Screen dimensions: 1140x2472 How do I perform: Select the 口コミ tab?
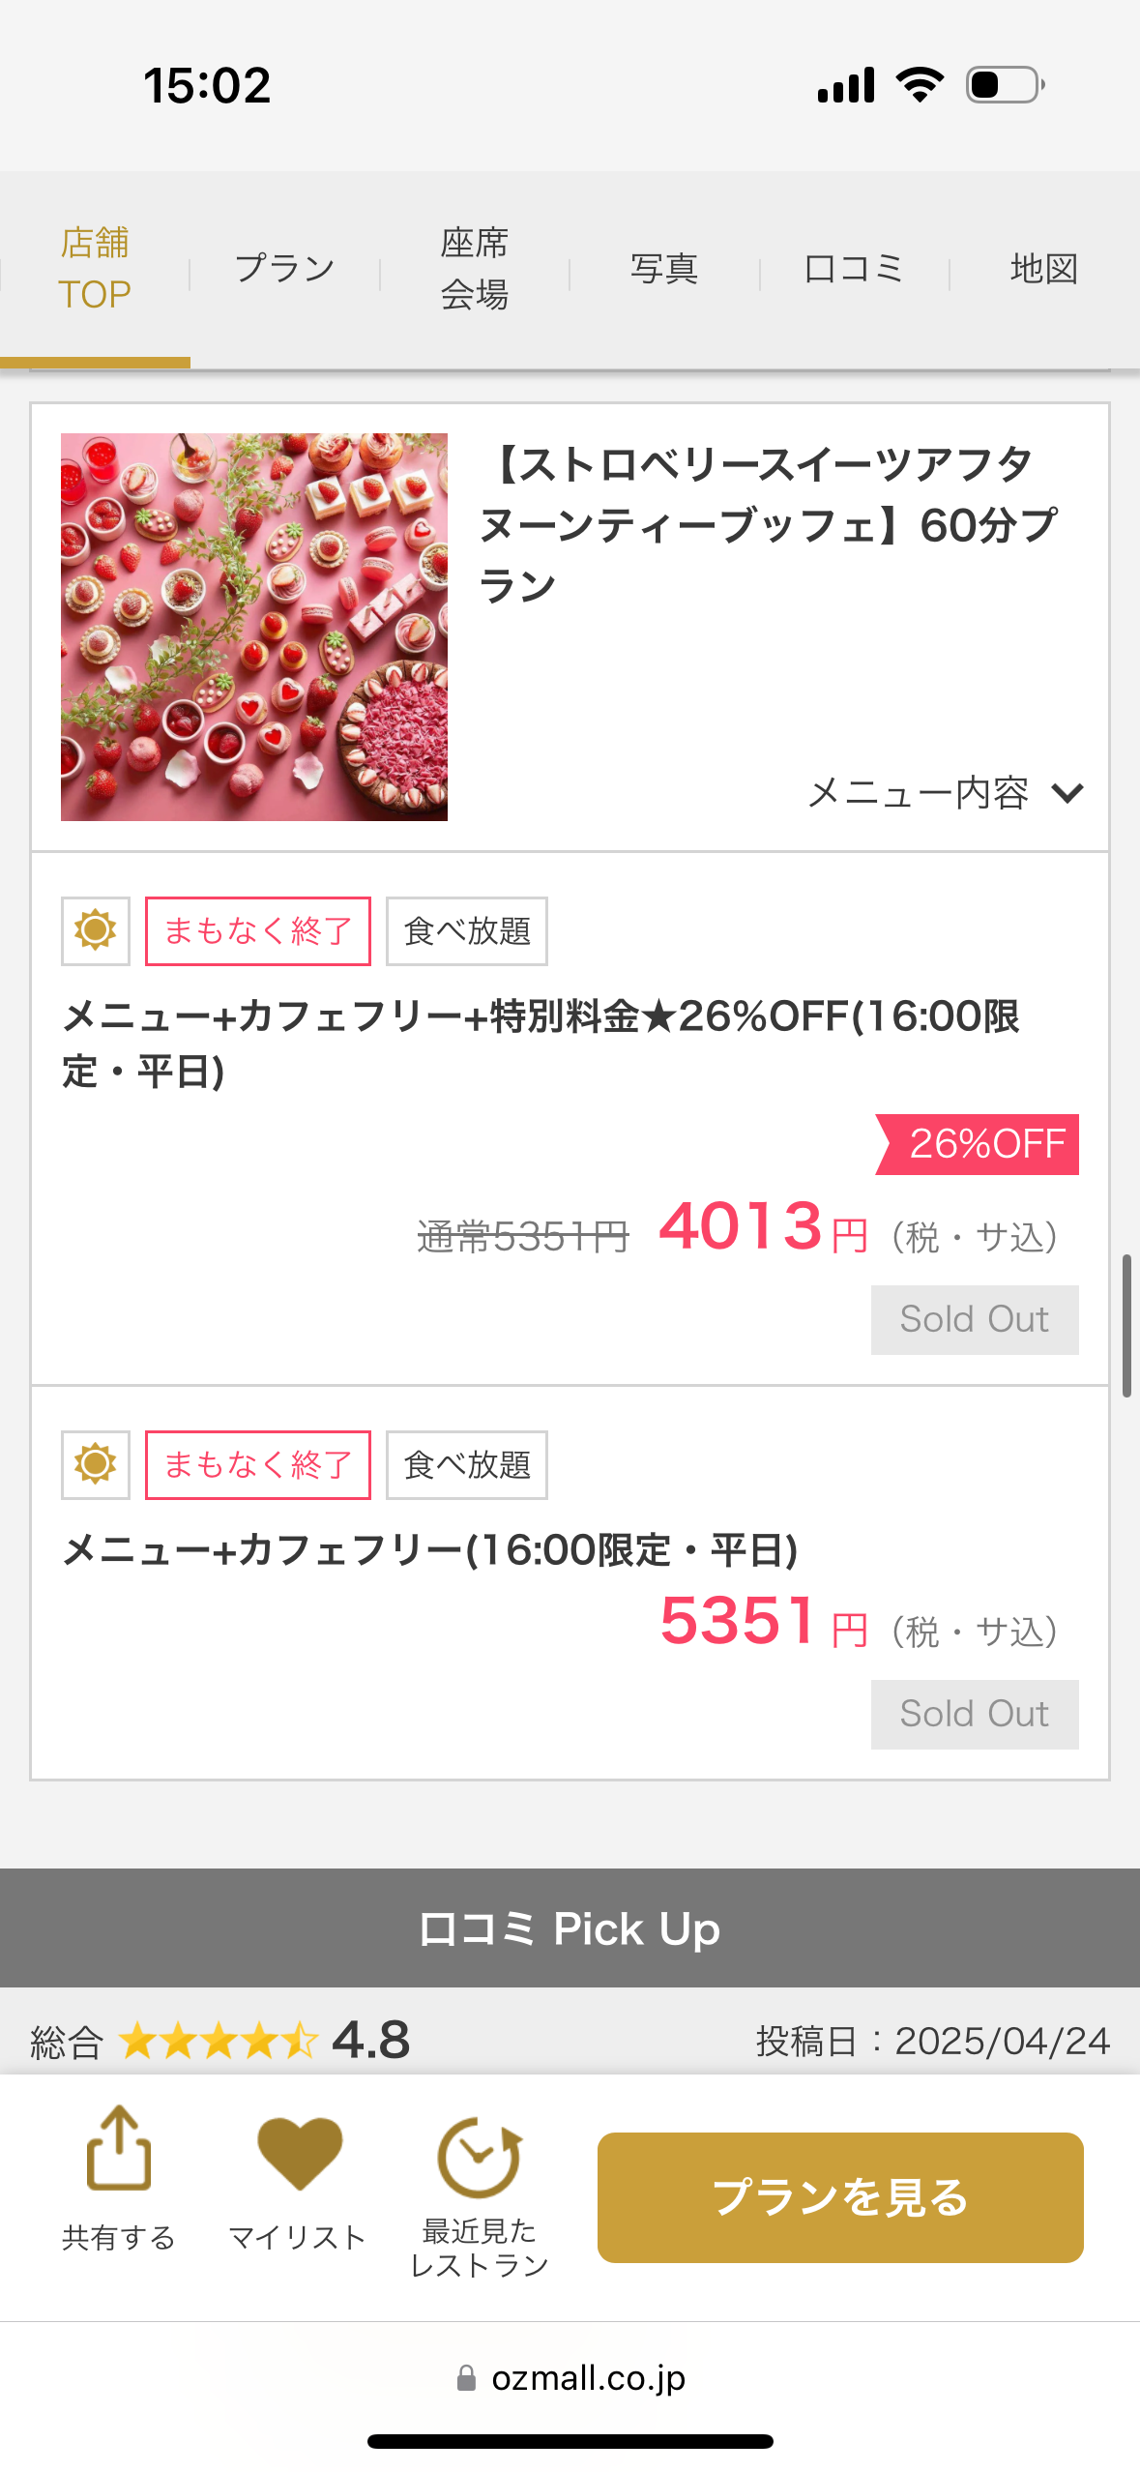(x=854, y=269)
